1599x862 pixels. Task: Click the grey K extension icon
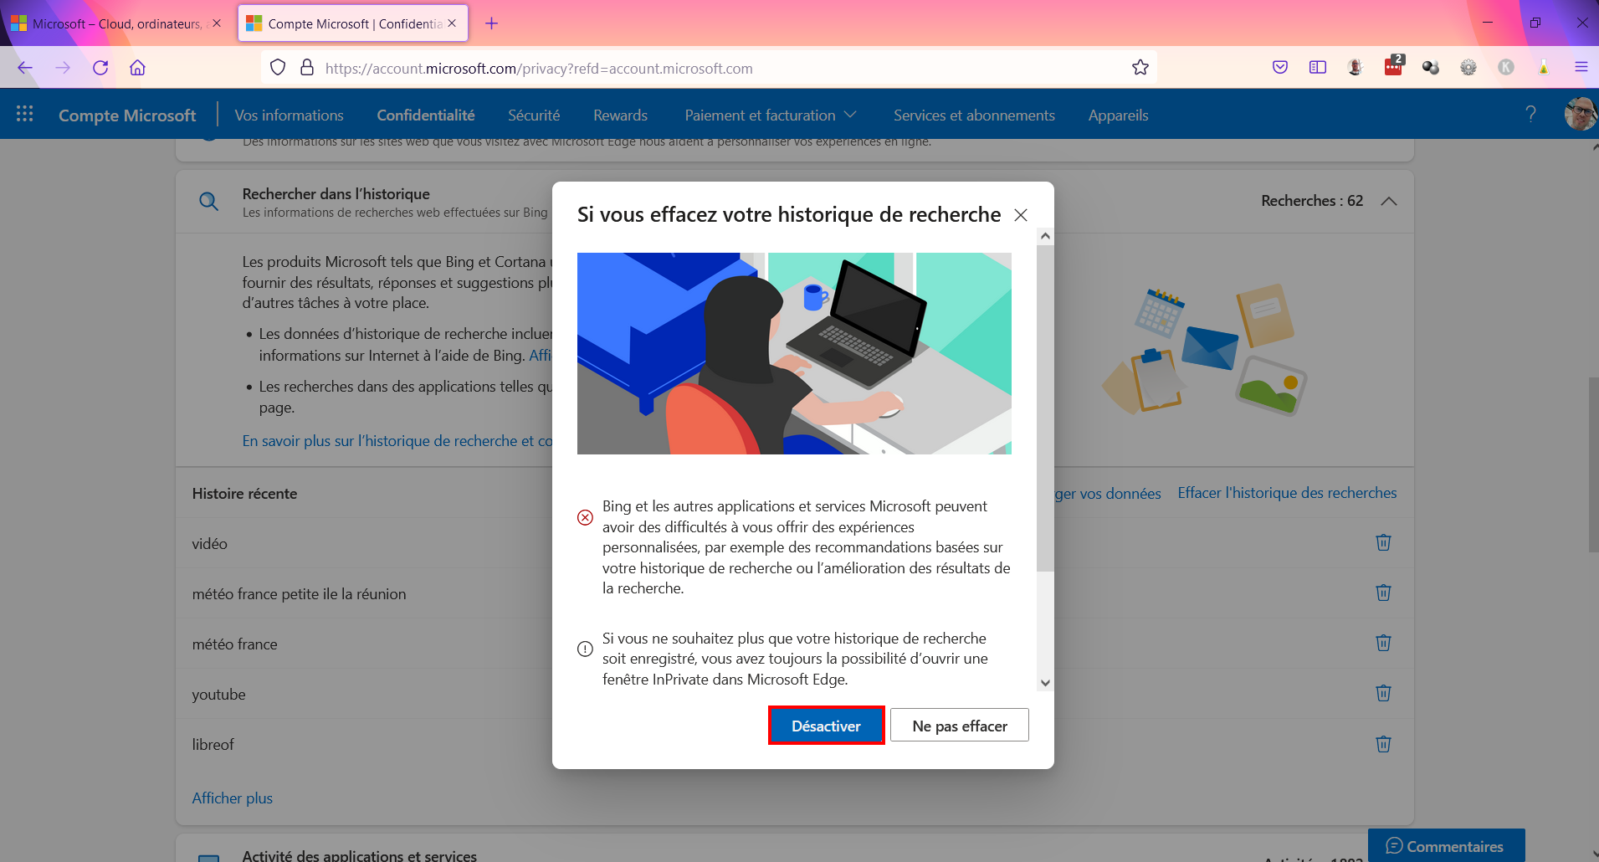coord(1506,68)
